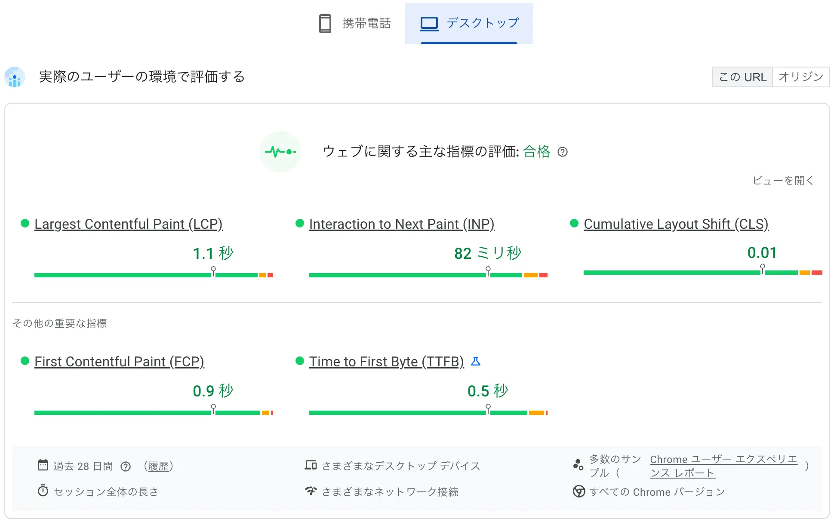Viewport: 837px width, 528px height.
Task: Click the help icon next to 過去 28 日間
Action: [x=126, y=467]
